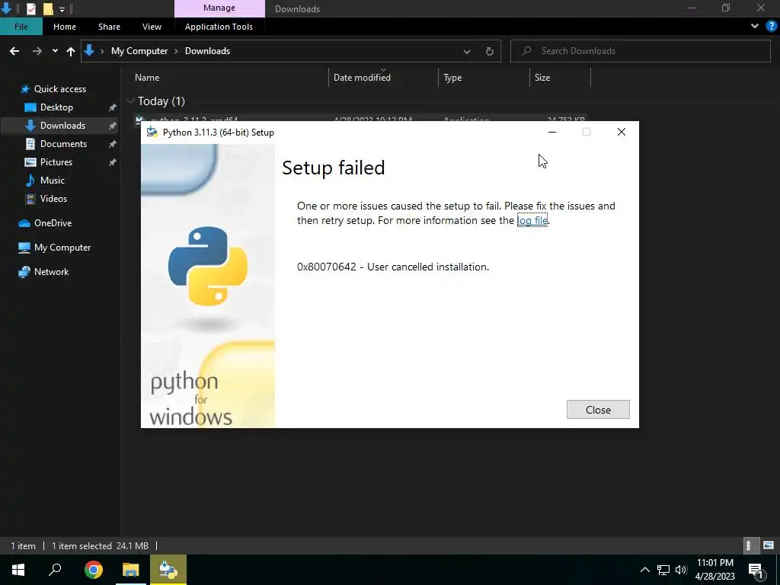Click the Python Setup title bar icon

152,132
